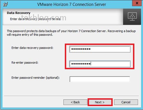The image size is (143, 110).
Task: Go back with the < Back button
Action: (x=75, y=102)
